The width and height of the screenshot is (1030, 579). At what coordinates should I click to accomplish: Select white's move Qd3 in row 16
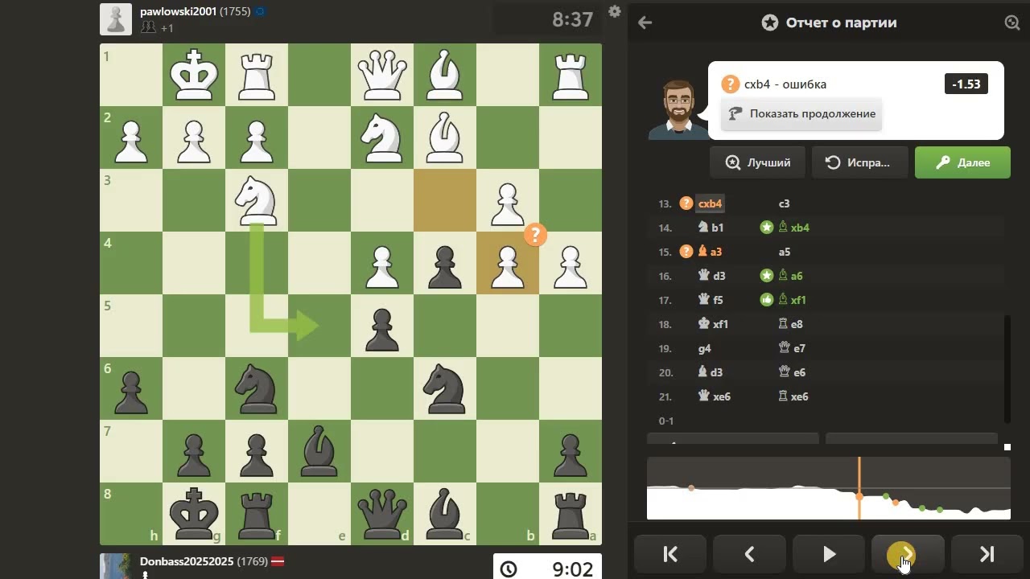coord(711,276)
